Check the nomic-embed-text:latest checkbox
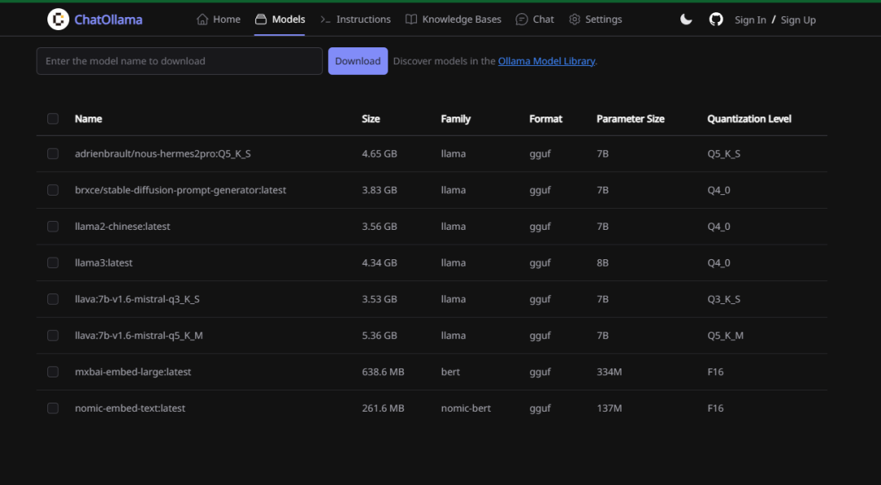 coord(53,408)
